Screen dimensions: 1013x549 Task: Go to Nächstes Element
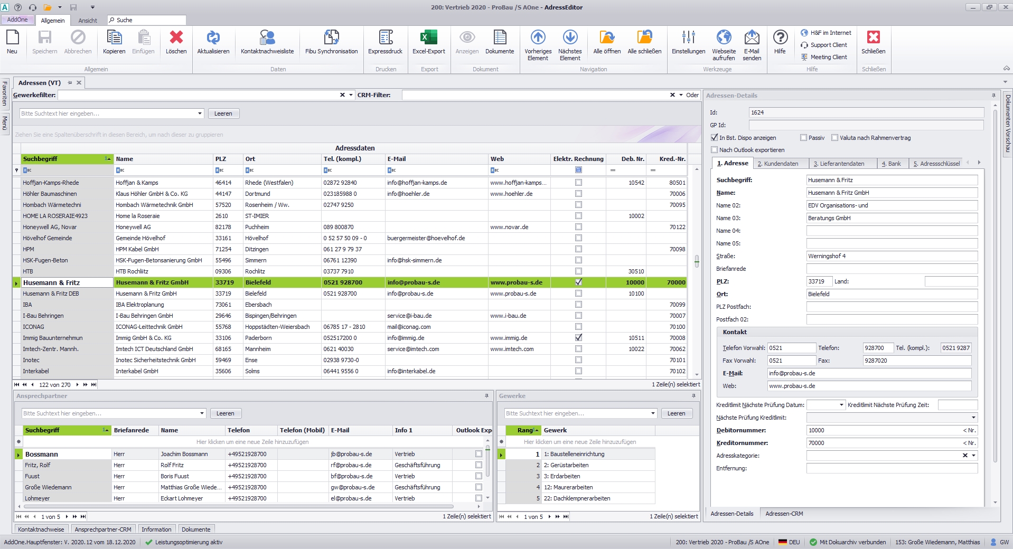click(x=570, y=38)
